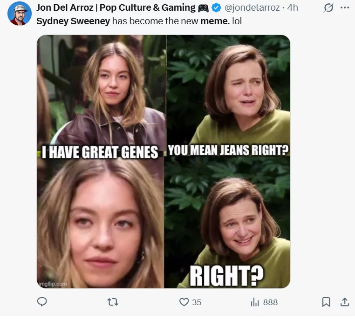This screenshot has width=355, height=320.
Task: Visit the @jondelarroz handle link
Action: pyautogui.click(x=253, y=7)
